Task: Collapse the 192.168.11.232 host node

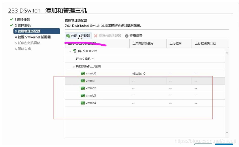Action: click(x=70, y=52)
